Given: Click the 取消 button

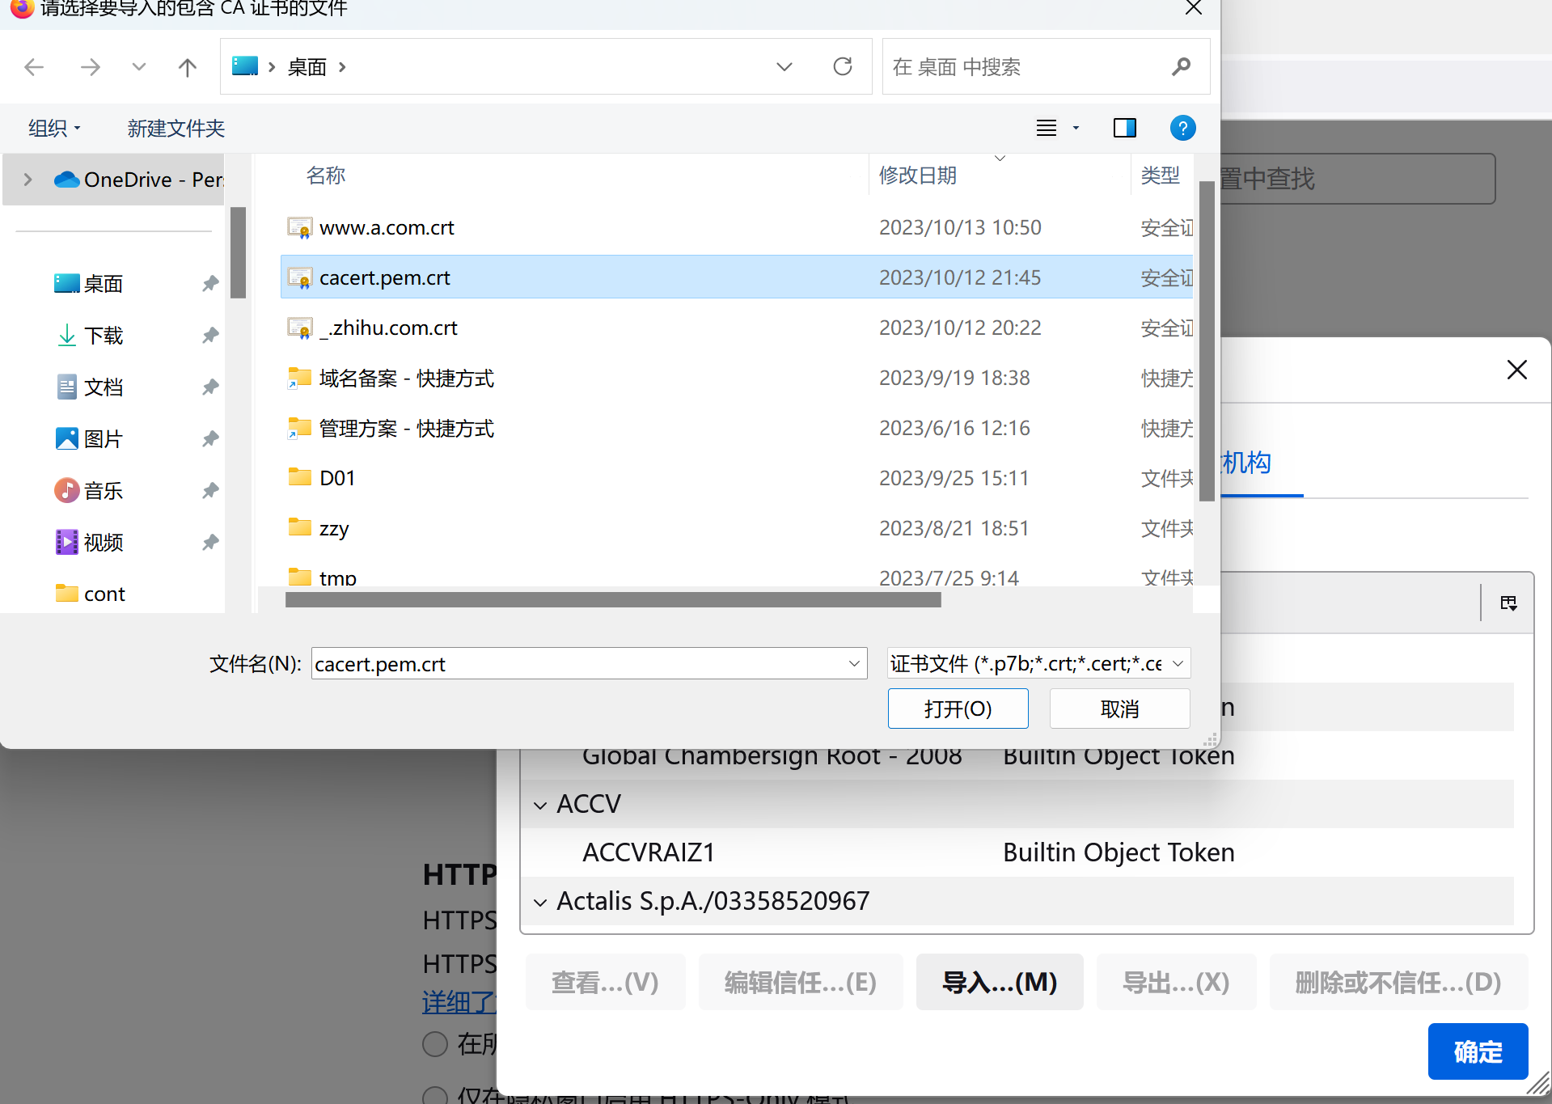Looking at the screenshot, I should coord(1119,709).
